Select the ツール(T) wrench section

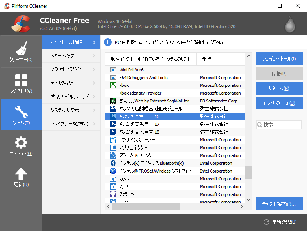pos(21,115)
